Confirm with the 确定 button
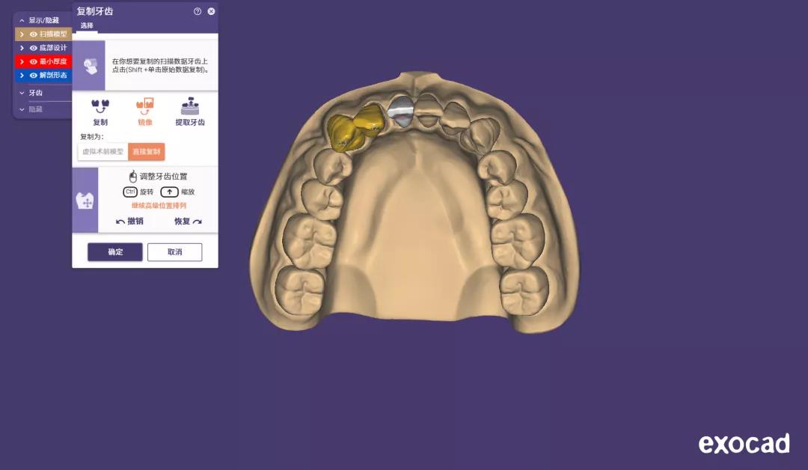Image resolution: width=808 pixels, height=470 pixels. 115,252
